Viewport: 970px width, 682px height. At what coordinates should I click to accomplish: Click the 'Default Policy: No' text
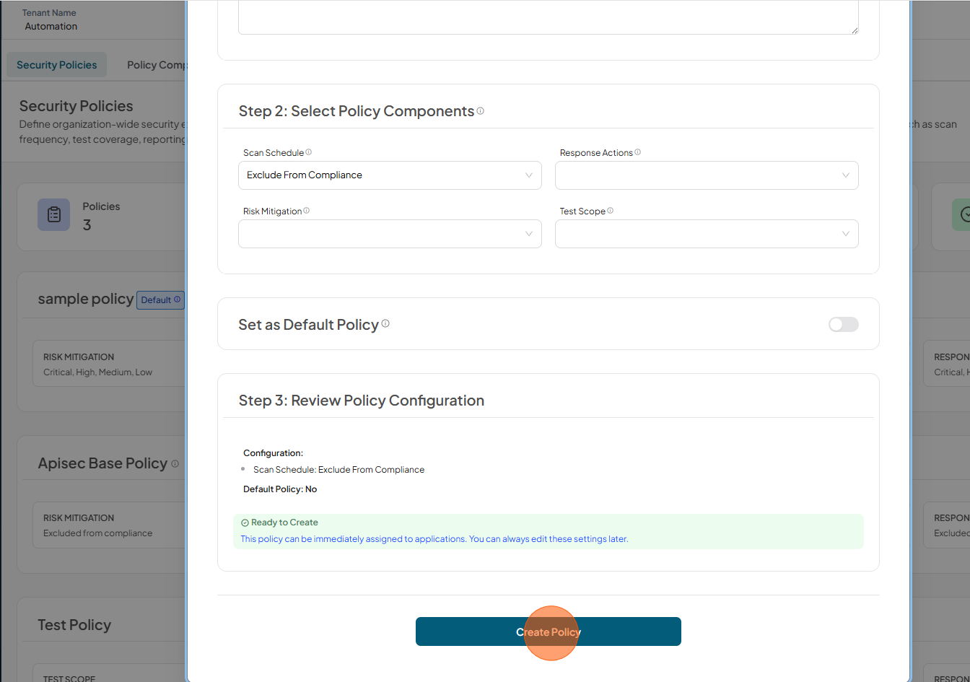click(x=280, y=489)
